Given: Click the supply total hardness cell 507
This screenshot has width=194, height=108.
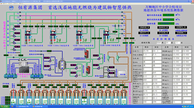Looking at the screenshot, I should [x=147, y=73].
